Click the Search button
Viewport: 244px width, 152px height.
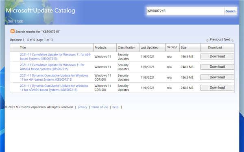coord(231,11)
